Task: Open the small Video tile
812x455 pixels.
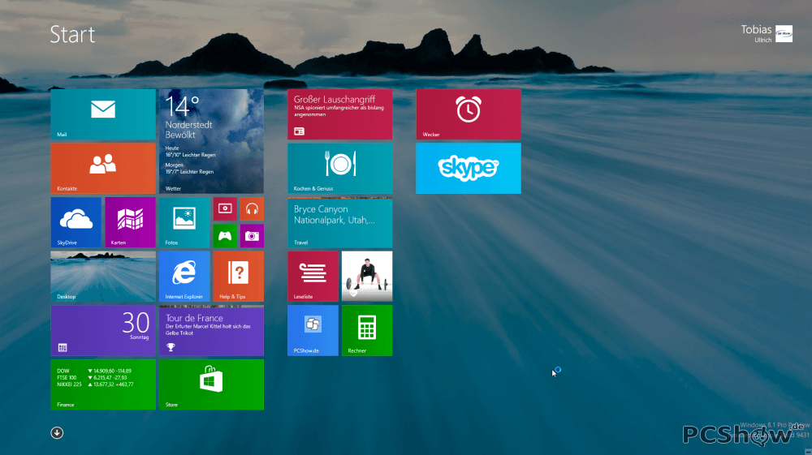Action: (x=225, y=209)
